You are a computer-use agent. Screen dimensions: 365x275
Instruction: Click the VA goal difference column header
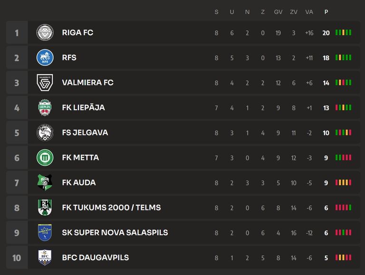click(309, 12)
